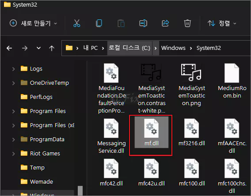This screenshot has height=196, width=251.
Task: Click the Share icon in toolbar
Action: click(x=165, y=23)
